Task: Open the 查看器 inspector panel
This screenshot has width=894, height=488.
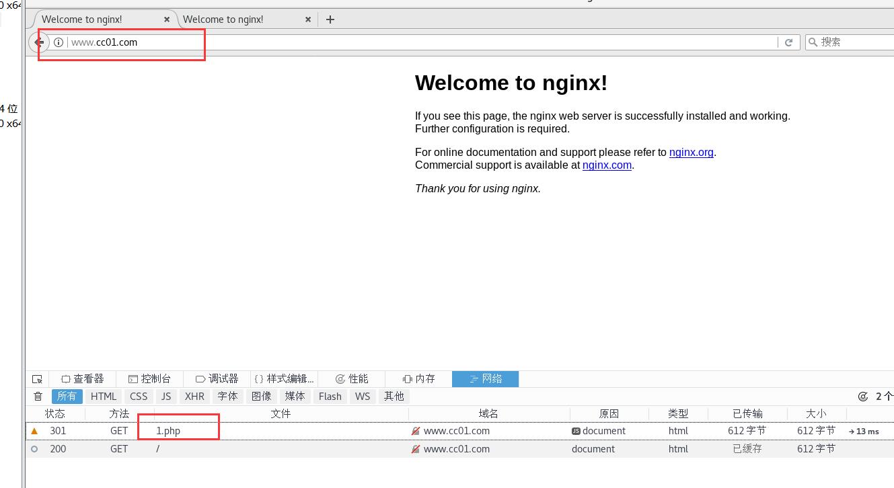Action: 82,379
